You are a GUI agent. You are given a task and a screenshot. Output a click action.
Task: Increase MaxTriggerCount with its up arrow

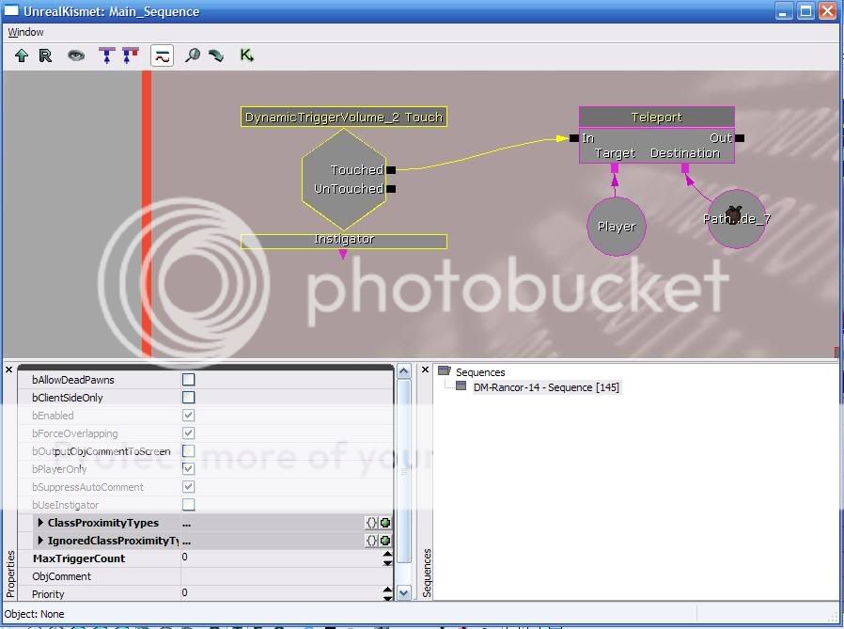point(386,554)
